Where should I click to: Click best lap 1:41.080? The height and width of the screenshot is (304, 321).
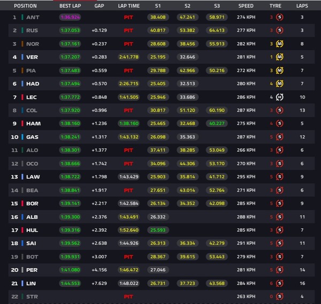(x=70, y=270)
